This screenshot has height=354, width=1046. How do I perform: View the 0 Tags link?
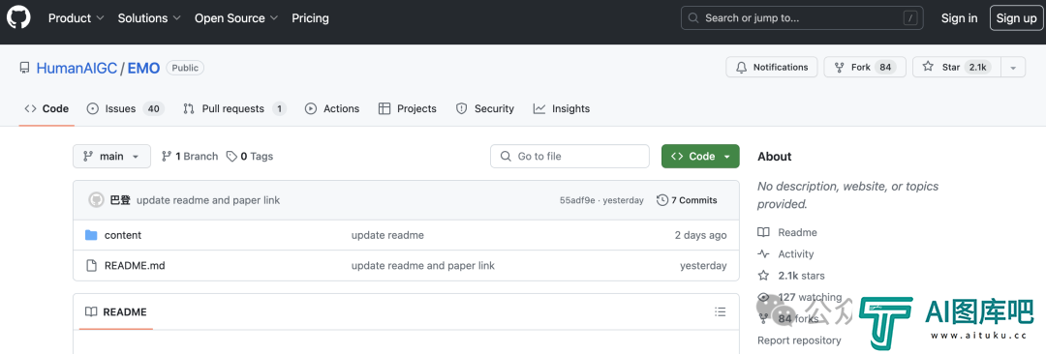point(250,156)
